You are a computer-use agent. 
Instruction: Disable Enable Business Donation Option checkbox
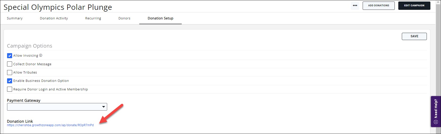(10, 81)
